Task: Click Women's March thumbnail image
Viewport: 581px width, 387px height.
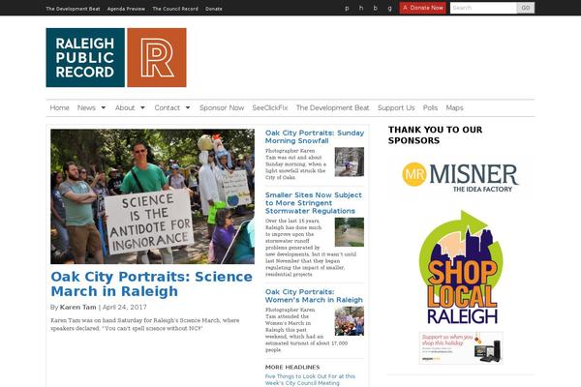Action: coord(350,321)
